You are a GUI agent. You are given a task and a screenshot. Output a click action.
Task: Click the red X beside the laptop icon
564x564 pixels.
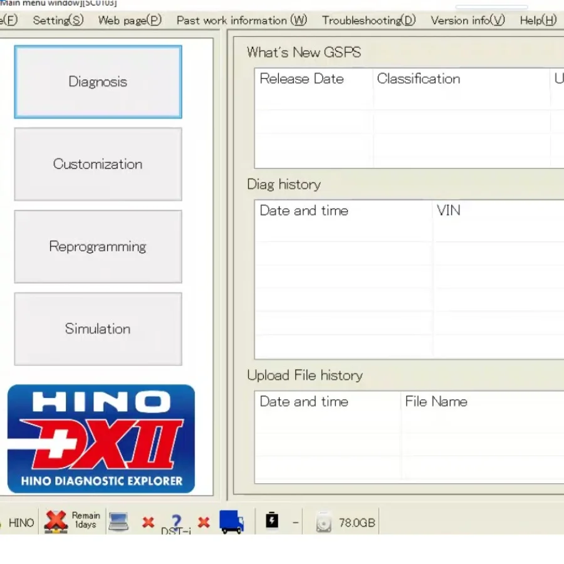(x=149, y=521)
